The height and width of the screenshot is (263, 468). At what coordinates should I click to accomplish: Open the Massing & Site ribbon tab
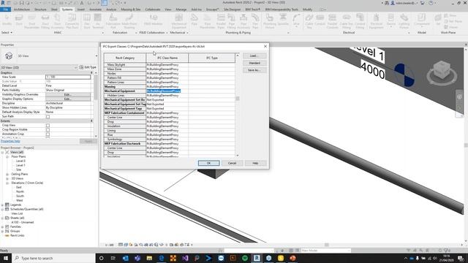click(x=130, y=9)
